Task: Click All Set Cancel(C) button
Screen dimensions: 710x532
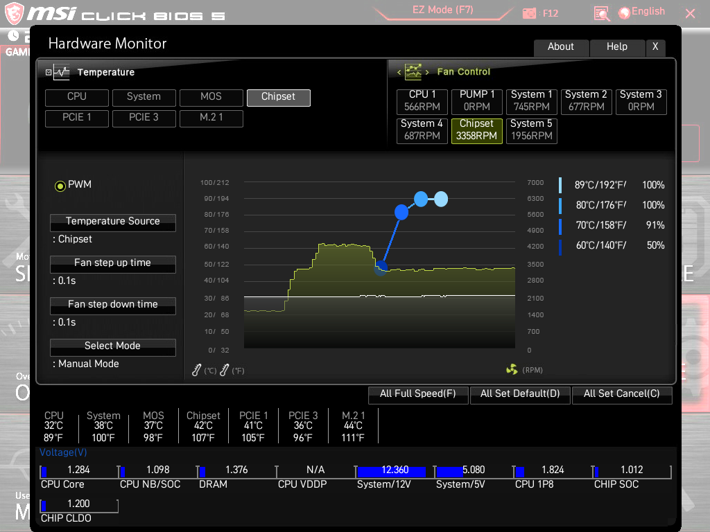Action: [x=622, y=394]
